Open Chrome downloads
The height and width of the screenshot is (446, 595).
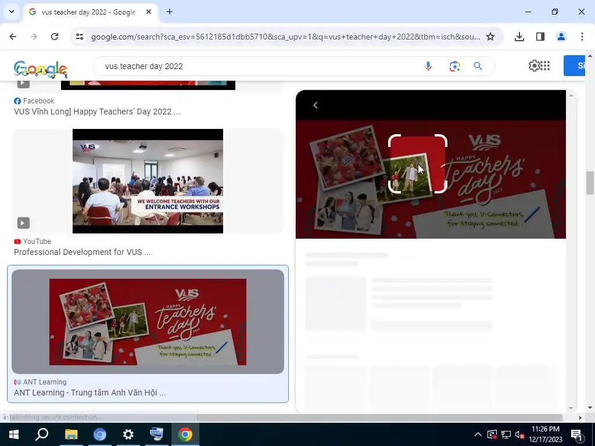(x=519, y=37)
